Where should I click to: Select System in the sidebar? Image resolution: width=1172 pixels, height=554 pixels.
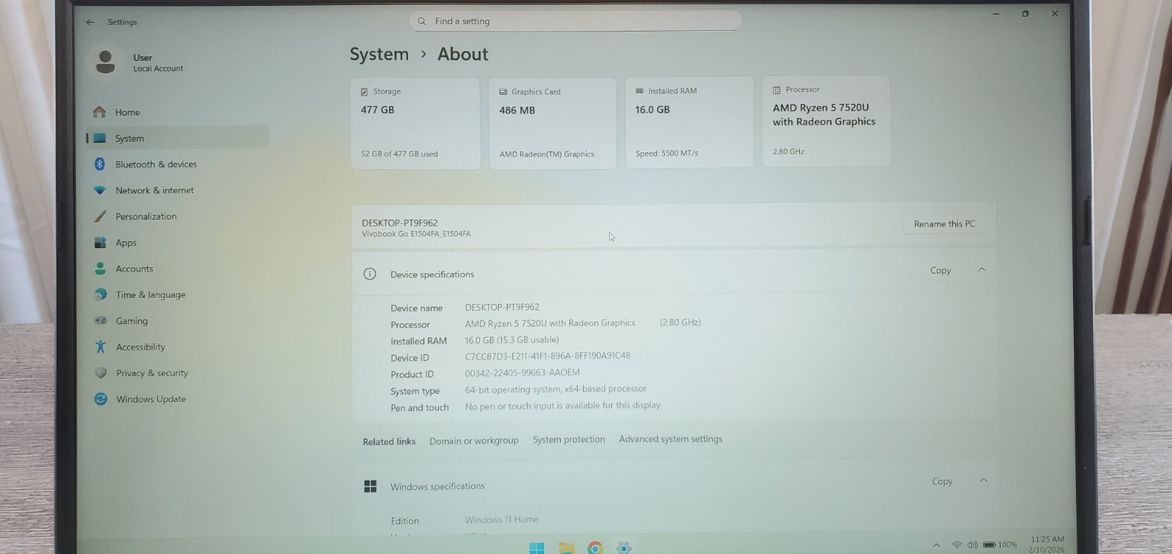177,138
